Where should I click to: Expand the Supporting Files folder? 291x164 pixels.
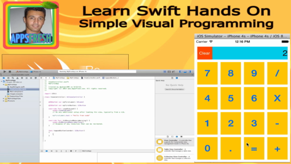tap(6, 96)
